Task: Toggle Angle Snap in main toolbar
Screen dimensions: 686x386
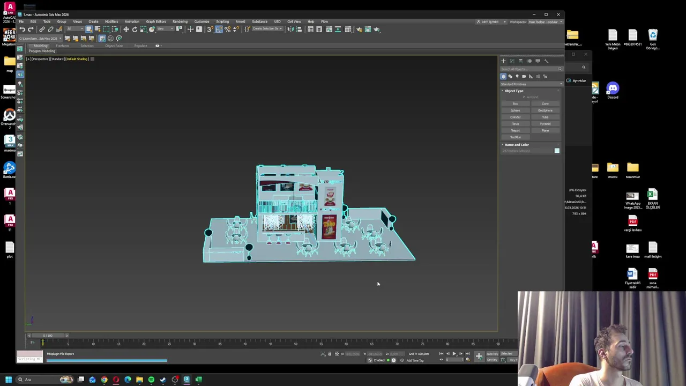Action: coord(219,29)
